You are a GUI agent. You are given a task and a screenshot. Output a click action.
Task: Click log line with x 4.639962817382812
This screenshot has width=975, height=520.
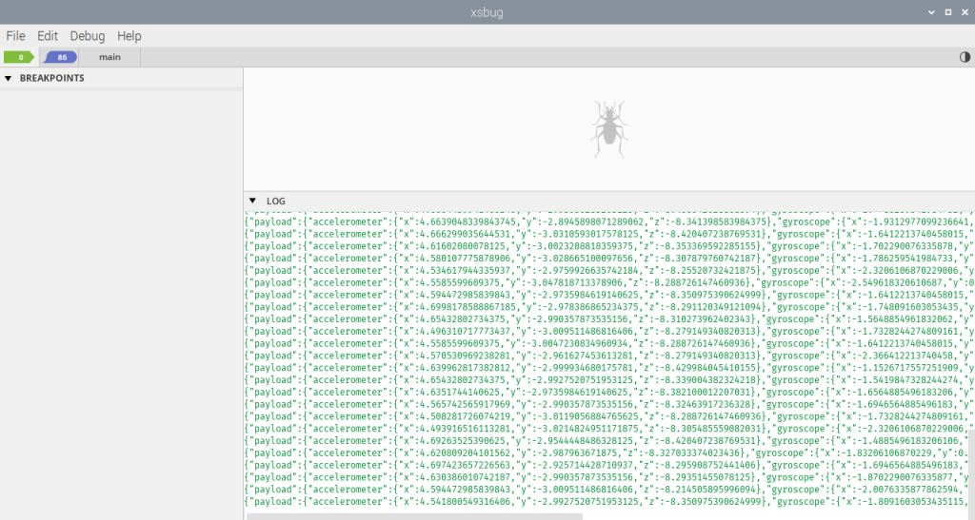click(609, 368)
